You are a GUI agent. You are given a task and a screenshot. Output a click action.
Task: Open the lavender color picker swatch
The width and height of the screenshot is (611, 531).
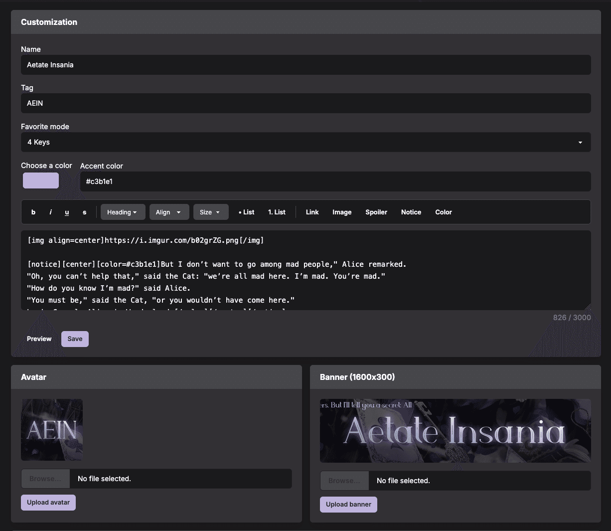tap(41, 180)
